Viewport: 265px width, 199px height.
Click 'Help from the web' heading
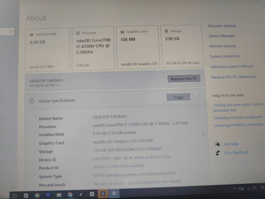click(228, 95)
